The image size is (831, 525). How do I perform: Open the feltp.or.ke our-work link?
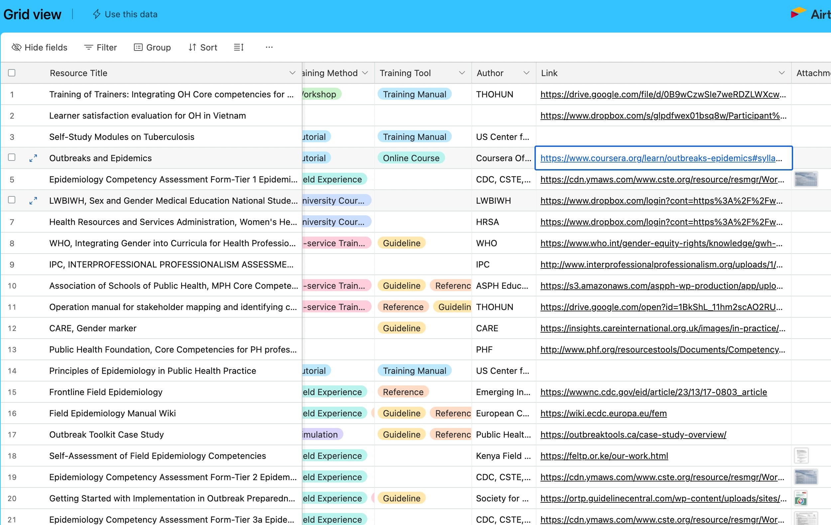(x=604, y=456)
